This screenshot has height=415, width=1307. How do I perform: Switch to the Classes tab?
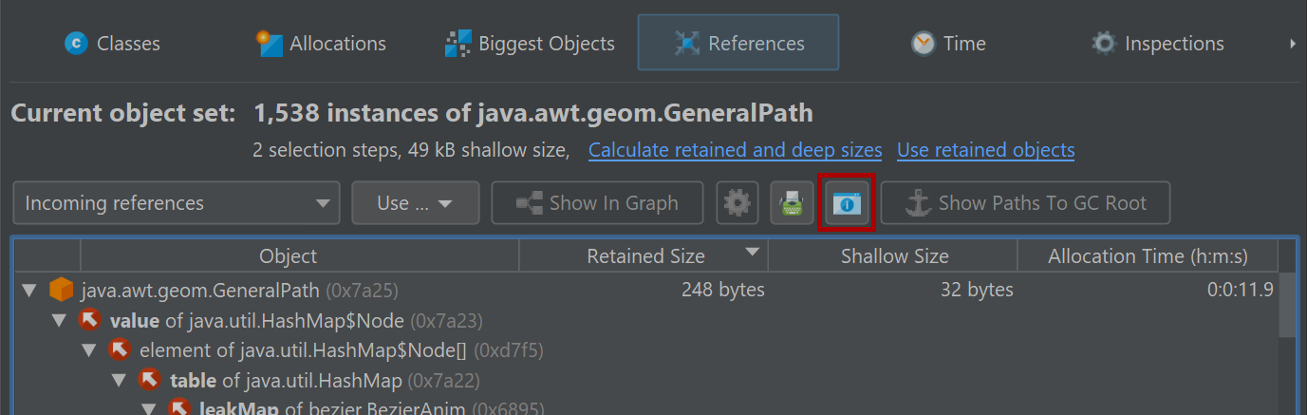coord(112,44)
